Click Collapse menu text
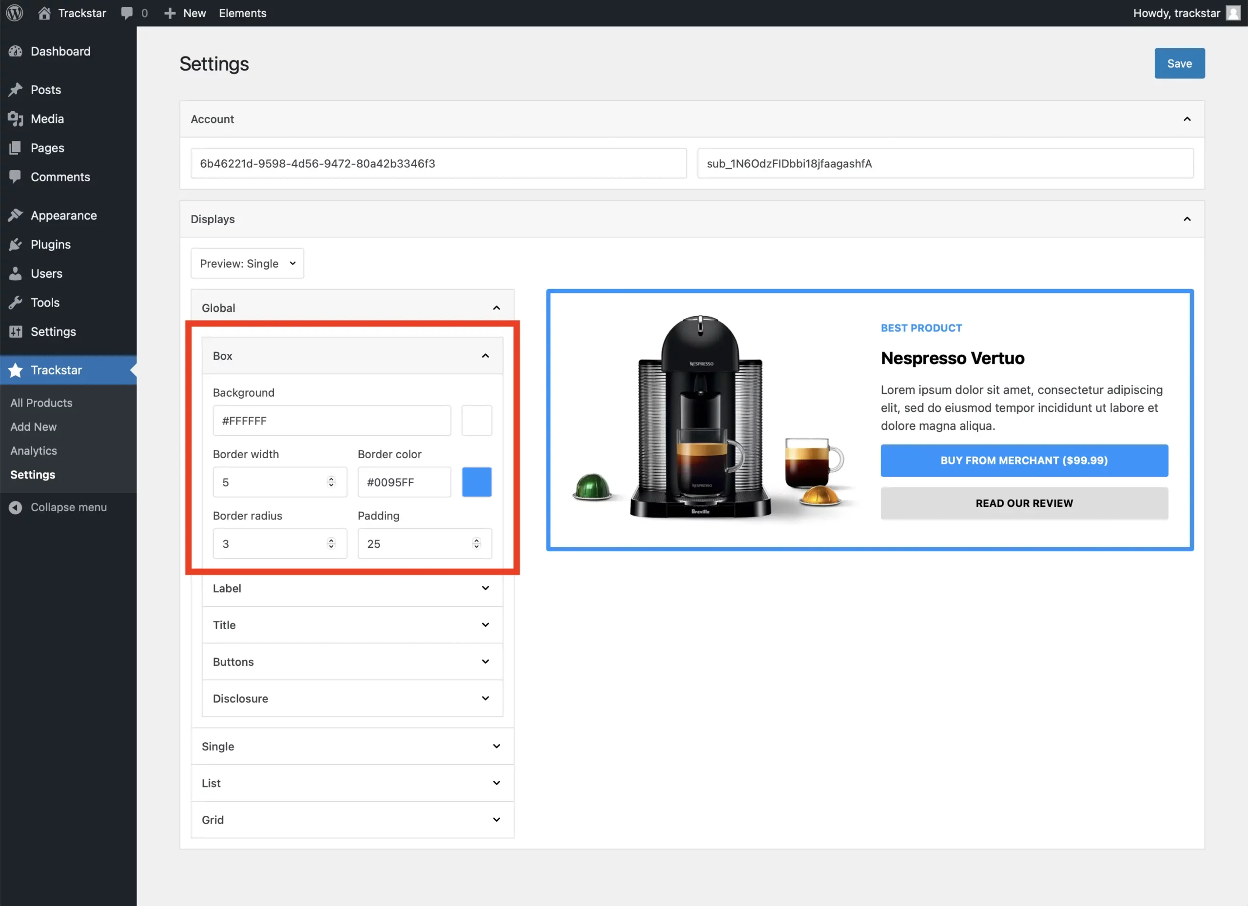The width and height of the screenshot is (1248, 906). (69, 507)
